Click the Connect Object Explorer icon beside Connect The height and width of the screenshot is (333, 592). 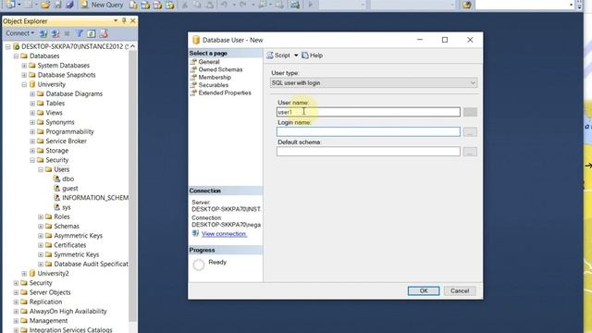(43, 33)
